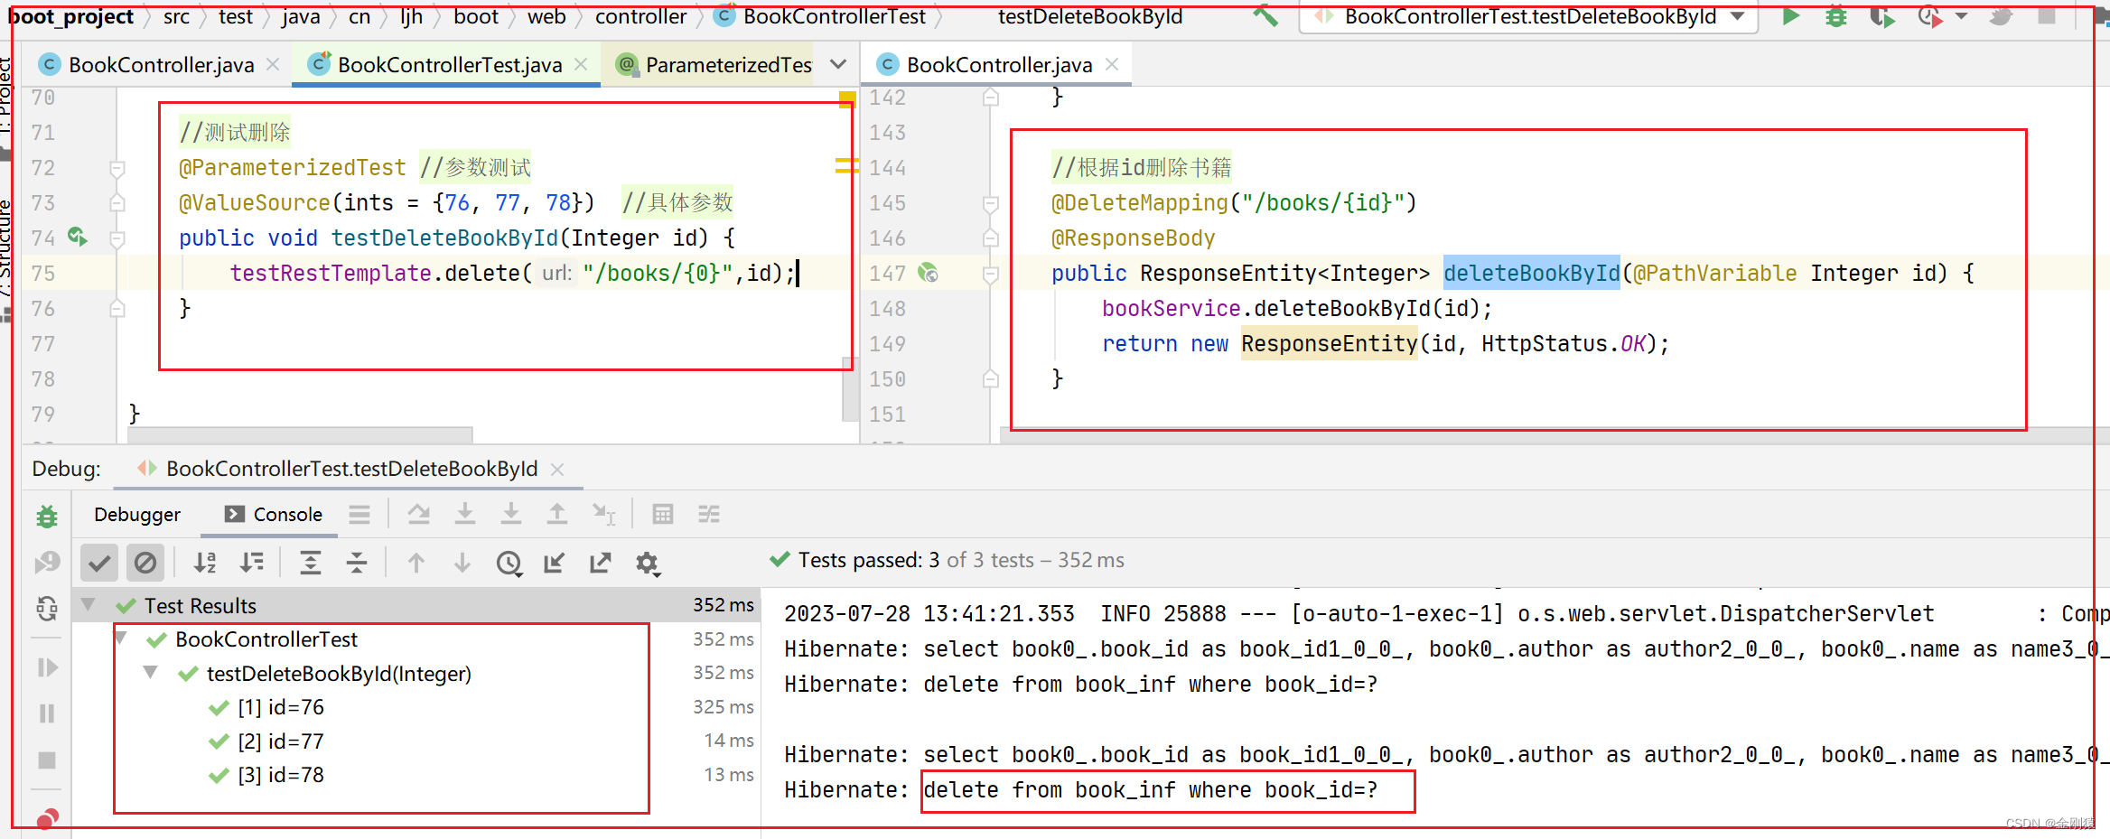
Task: Run with coverage icon in top toolbar
Action: pos(1881,16)
